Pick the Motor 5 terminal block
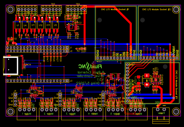 [x=115, y=114]
